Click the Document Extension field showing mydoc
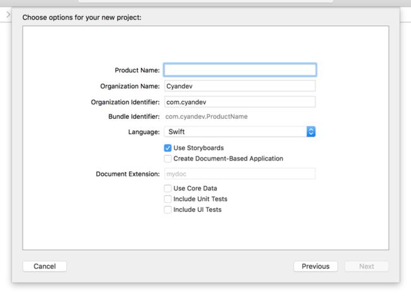 [240, 174]
